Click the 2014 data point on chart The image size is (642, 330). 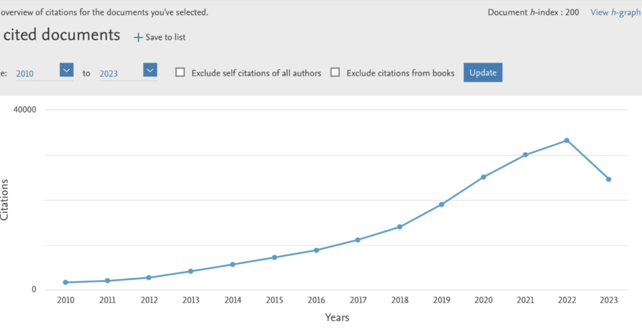233,264
